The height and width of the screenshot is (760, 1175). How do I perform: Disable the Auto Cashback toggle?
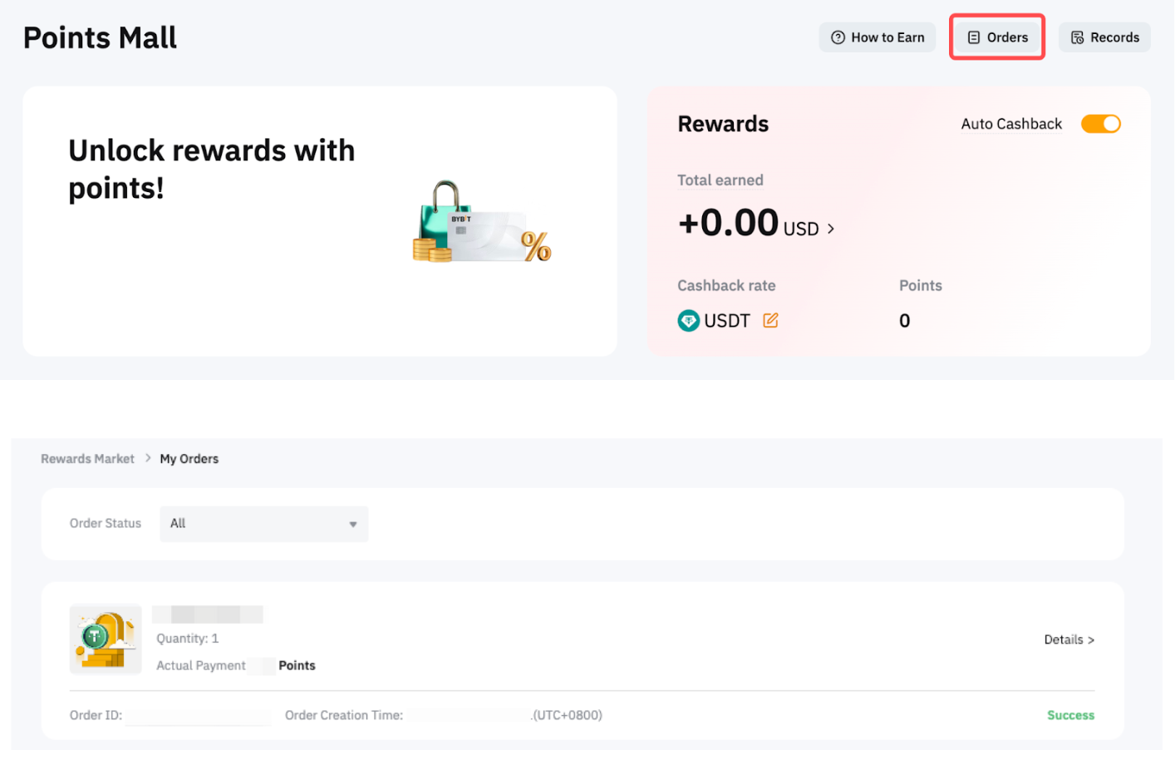pos(1100,124)
